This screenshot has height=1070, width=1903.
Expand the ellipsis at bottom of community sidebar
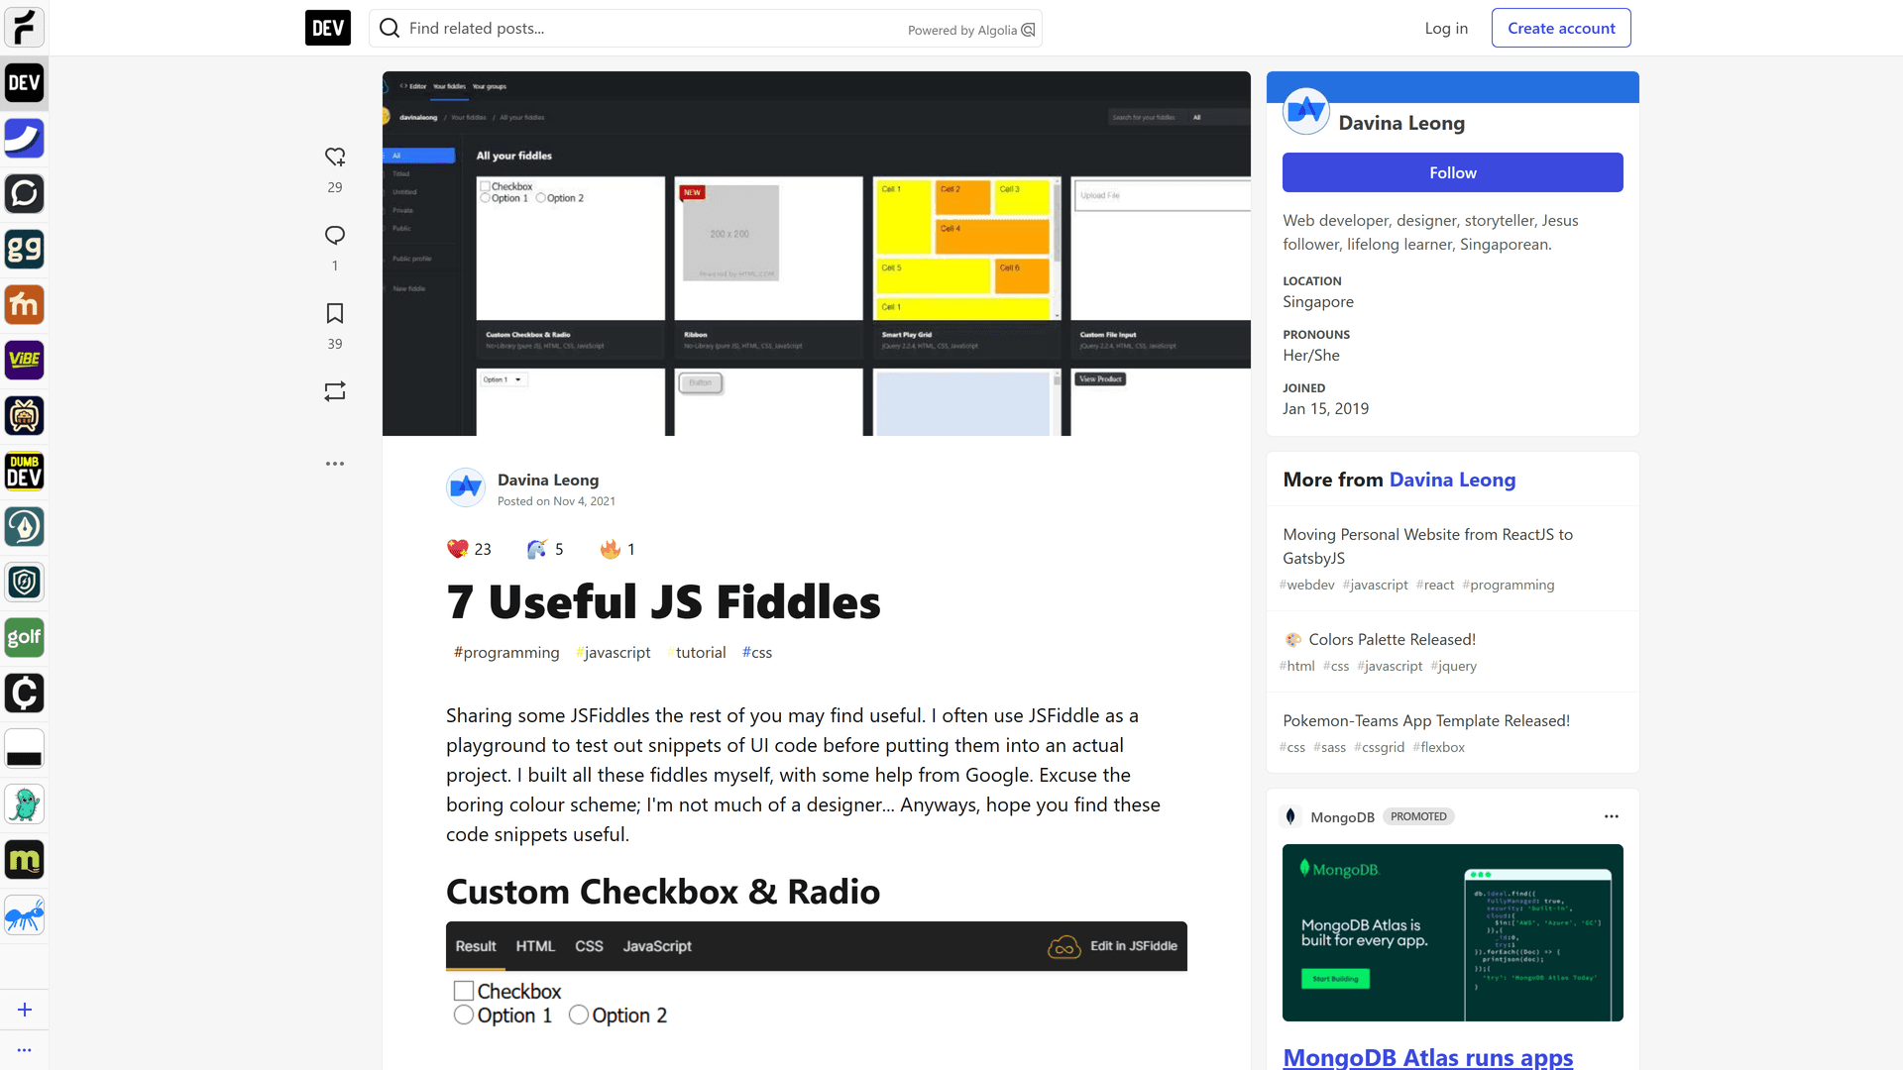tap(24, 1050)
